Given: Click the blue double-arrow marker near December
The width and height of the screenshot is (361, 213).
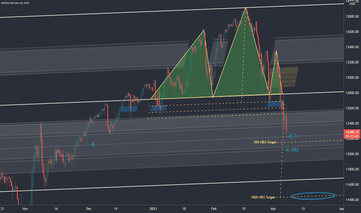Looking at the screenshot, I should [x=93, y=144].
